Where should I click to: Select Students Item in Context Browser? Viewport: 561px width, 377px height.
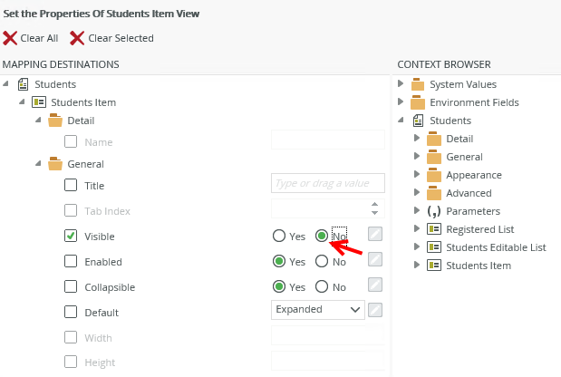[479, 266]
